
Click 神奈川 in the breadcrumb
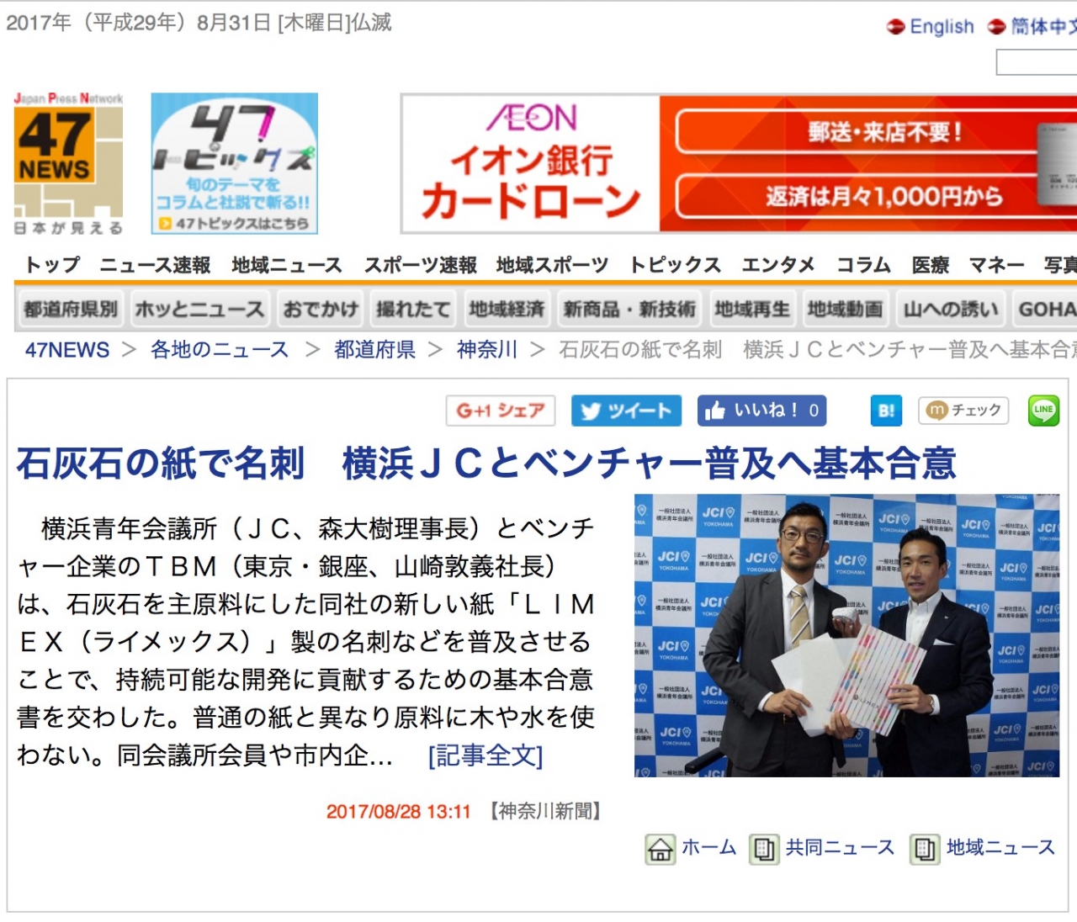[486, 350]
